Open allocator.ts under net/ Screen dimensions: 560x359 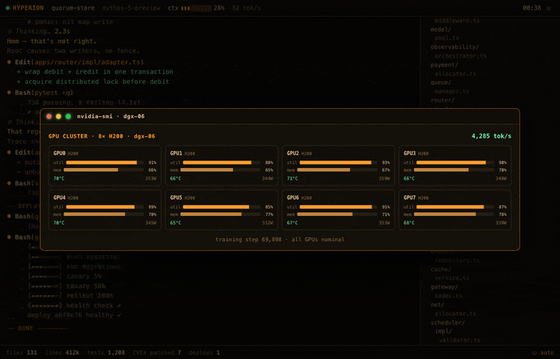(455, 313)
